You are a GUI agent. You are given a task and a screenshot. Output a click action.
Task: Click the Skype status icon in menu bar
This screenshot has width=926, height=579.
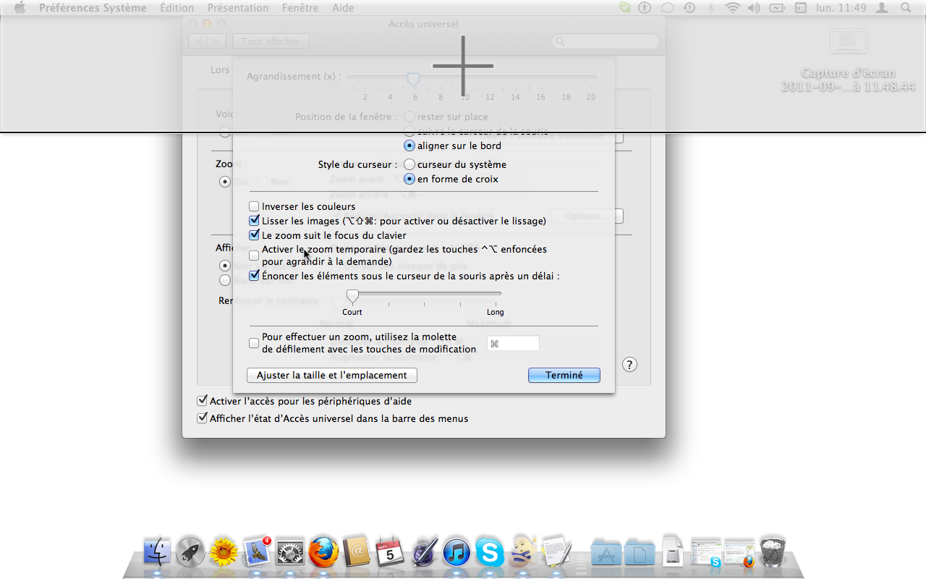625,8
